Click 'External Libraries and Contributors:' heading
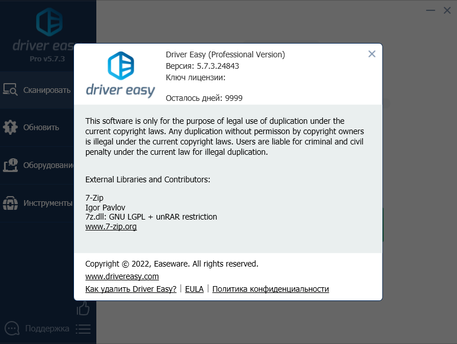This screenshot has height=344, width=457. point(147,179)
